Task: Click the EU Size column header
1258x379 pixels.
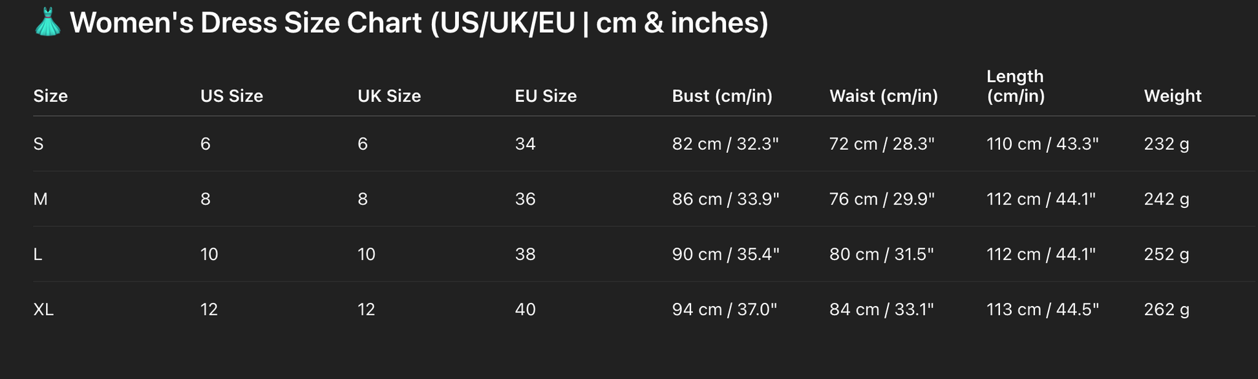Action: 546,96
